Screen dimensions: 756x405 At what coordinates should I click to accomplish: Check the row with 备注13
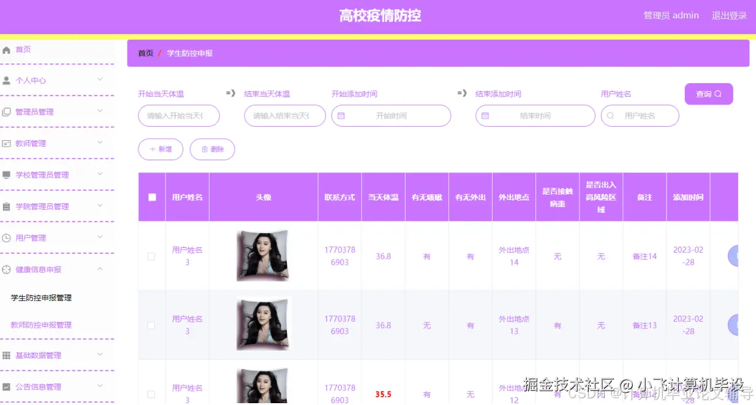pyautogui.click(x=151, y=325)
